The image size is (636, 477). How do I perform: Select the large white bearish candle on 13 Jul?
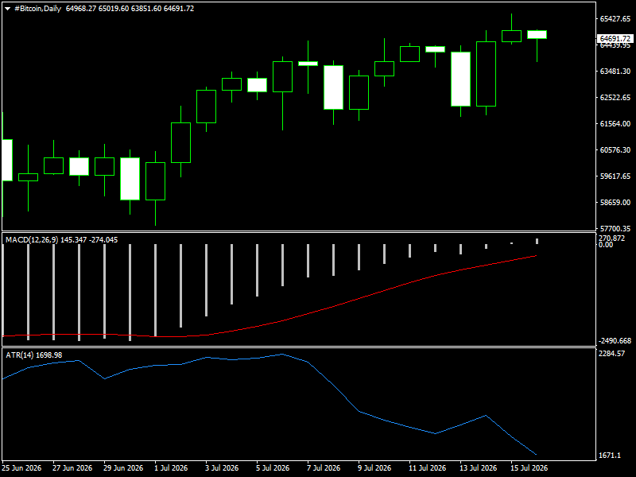click(x=461, y=79)
